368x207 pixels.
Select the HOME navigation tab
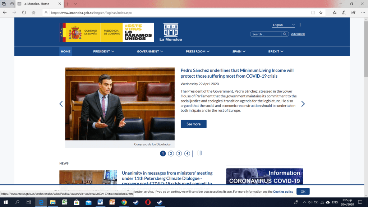pos(65,51)
